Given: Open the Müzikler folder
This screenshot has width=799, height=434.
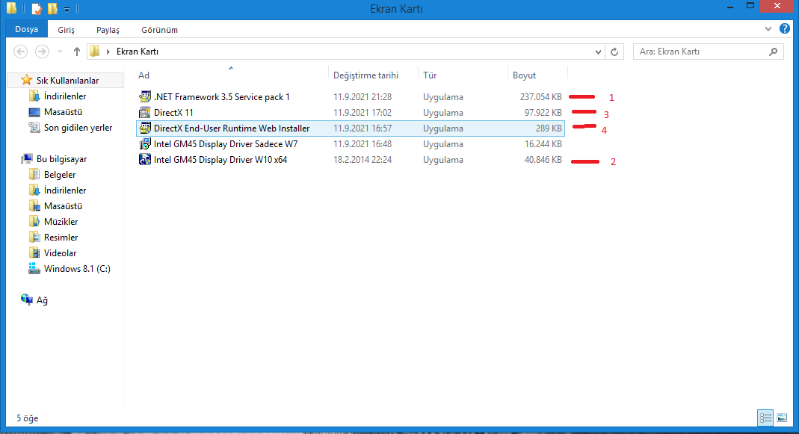Looking at the screenshot, I should pyautogui.click(x=61, y=222).
